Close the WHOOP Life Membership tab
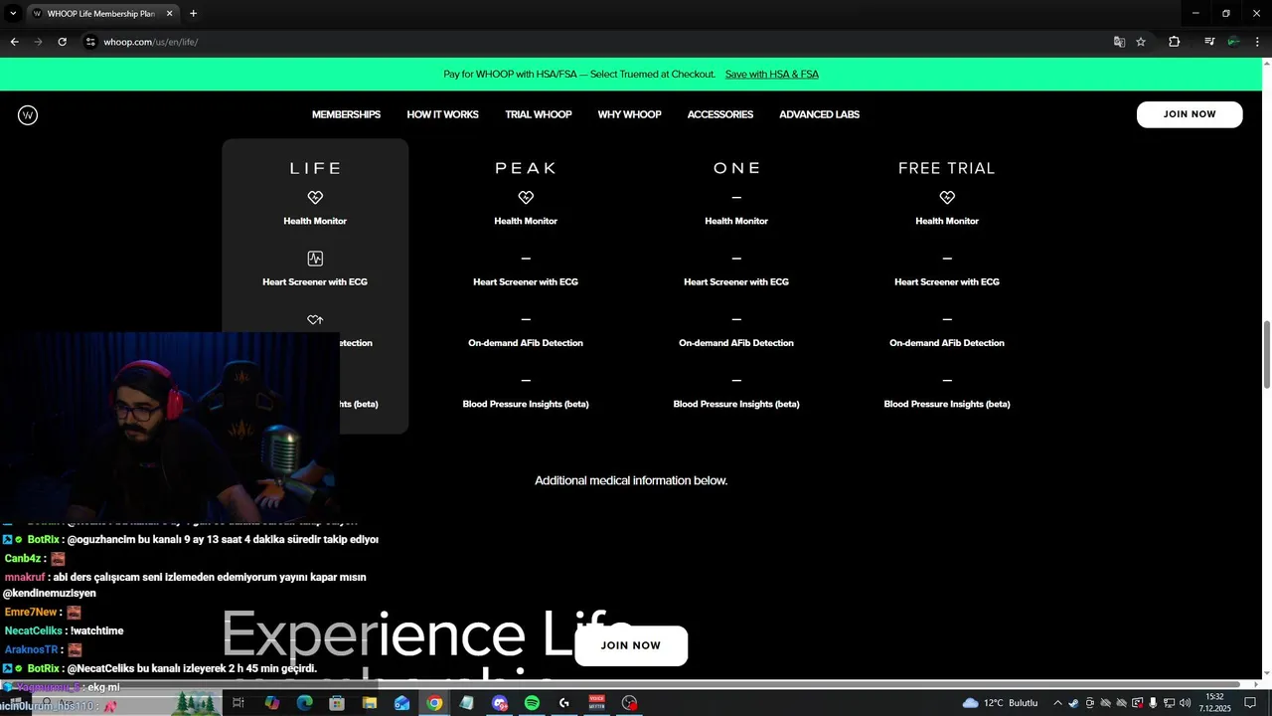This screenshot has width=1272, height=716. (169, 14)
